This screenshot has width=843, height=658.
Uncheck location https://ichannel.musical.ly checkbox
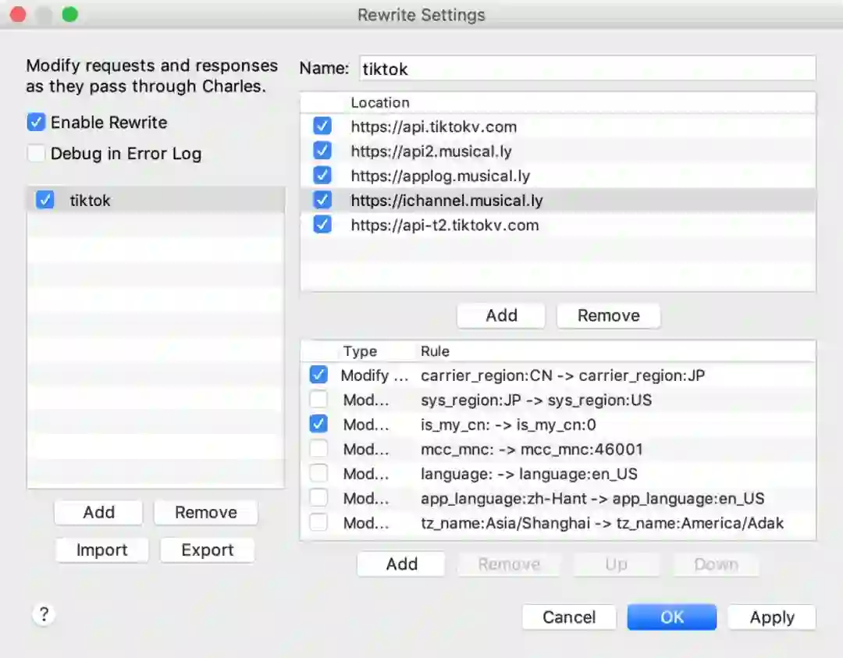(322, 200)
